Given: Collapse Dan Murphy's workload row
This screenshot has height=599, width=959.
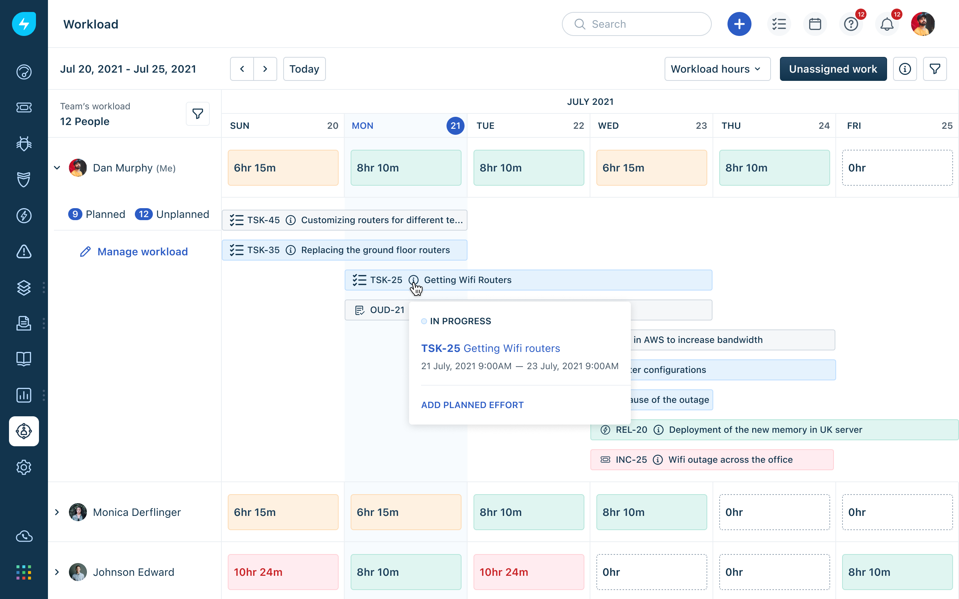Looking at the screenshot, I should 57,168.
